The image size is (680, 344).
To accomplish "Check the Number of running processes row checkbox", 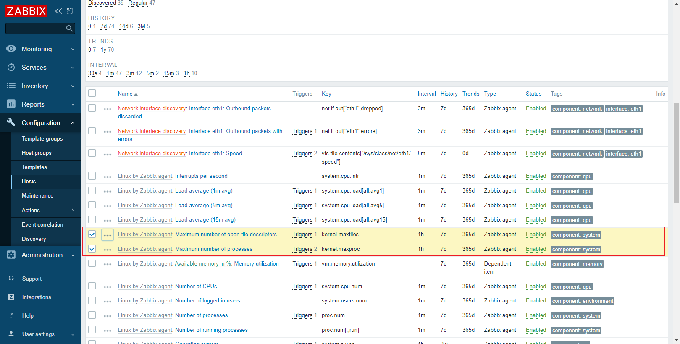I will pyautogui.click(x=92, y=330).
